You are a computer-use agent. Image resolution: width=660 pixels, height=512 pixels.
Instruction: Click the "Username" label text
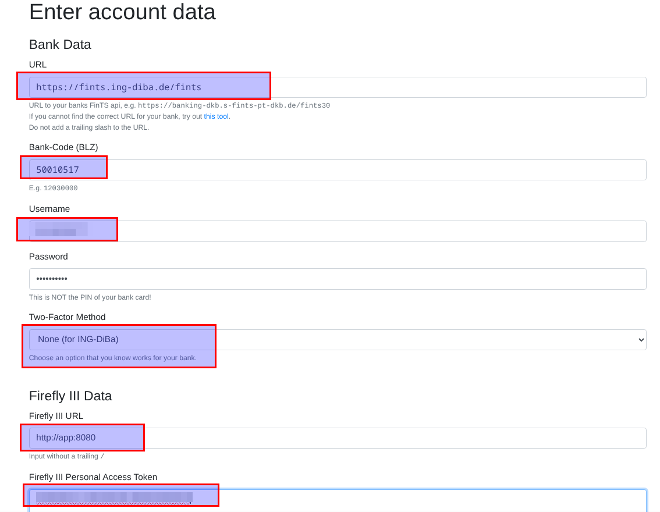tap(49, 209)
